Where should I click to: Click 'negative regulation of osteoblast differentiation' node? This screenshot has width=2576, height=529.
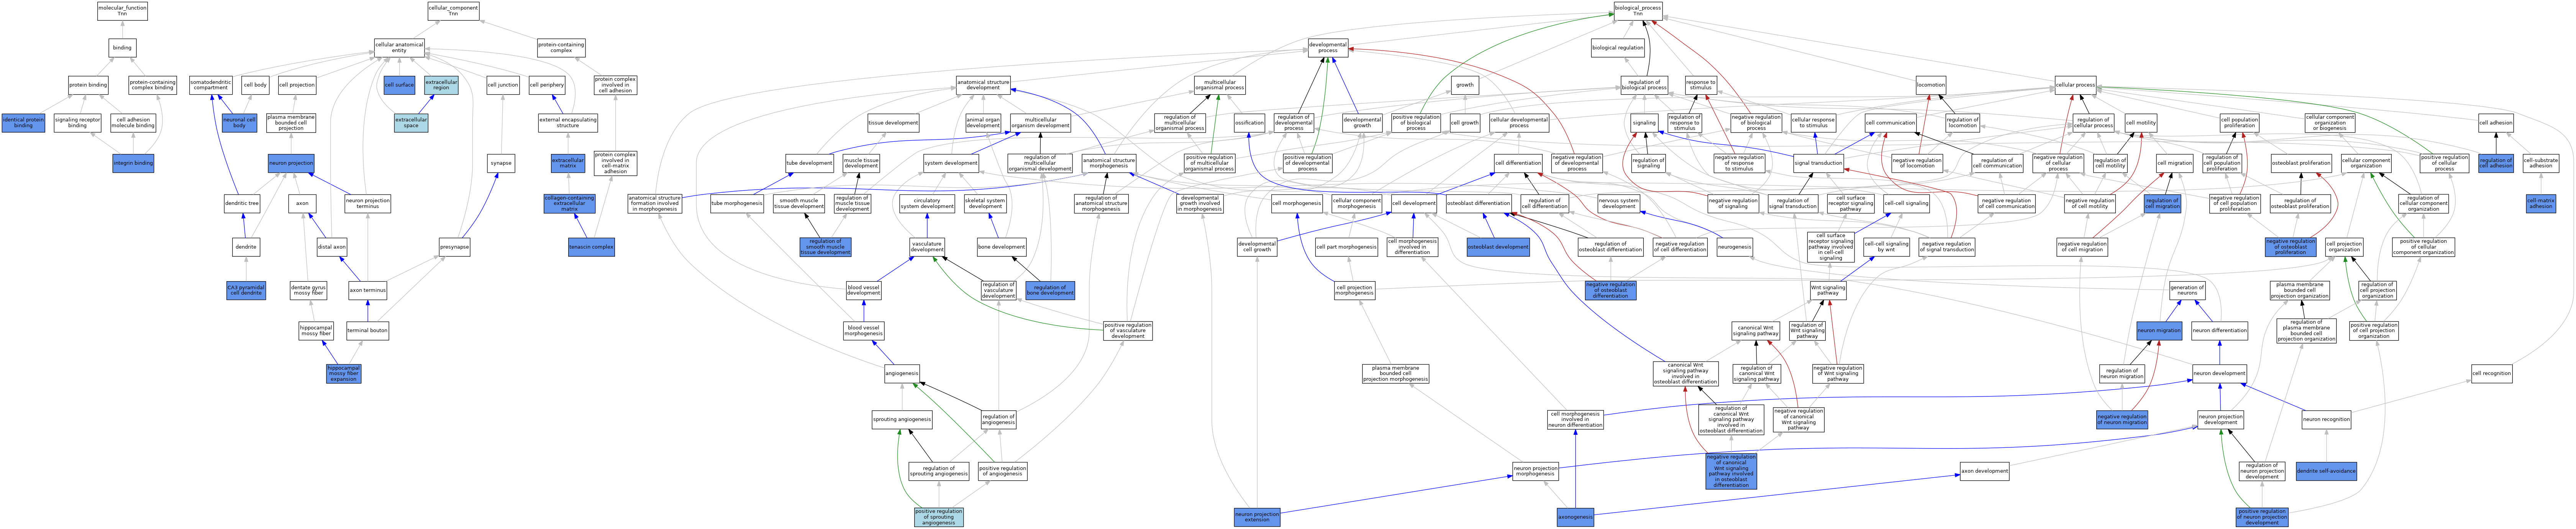(x=1610, y=291)
